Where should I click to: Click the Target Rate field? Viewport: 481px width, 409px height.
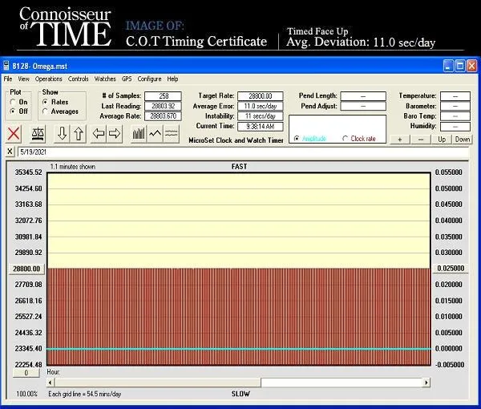point(260,96)
